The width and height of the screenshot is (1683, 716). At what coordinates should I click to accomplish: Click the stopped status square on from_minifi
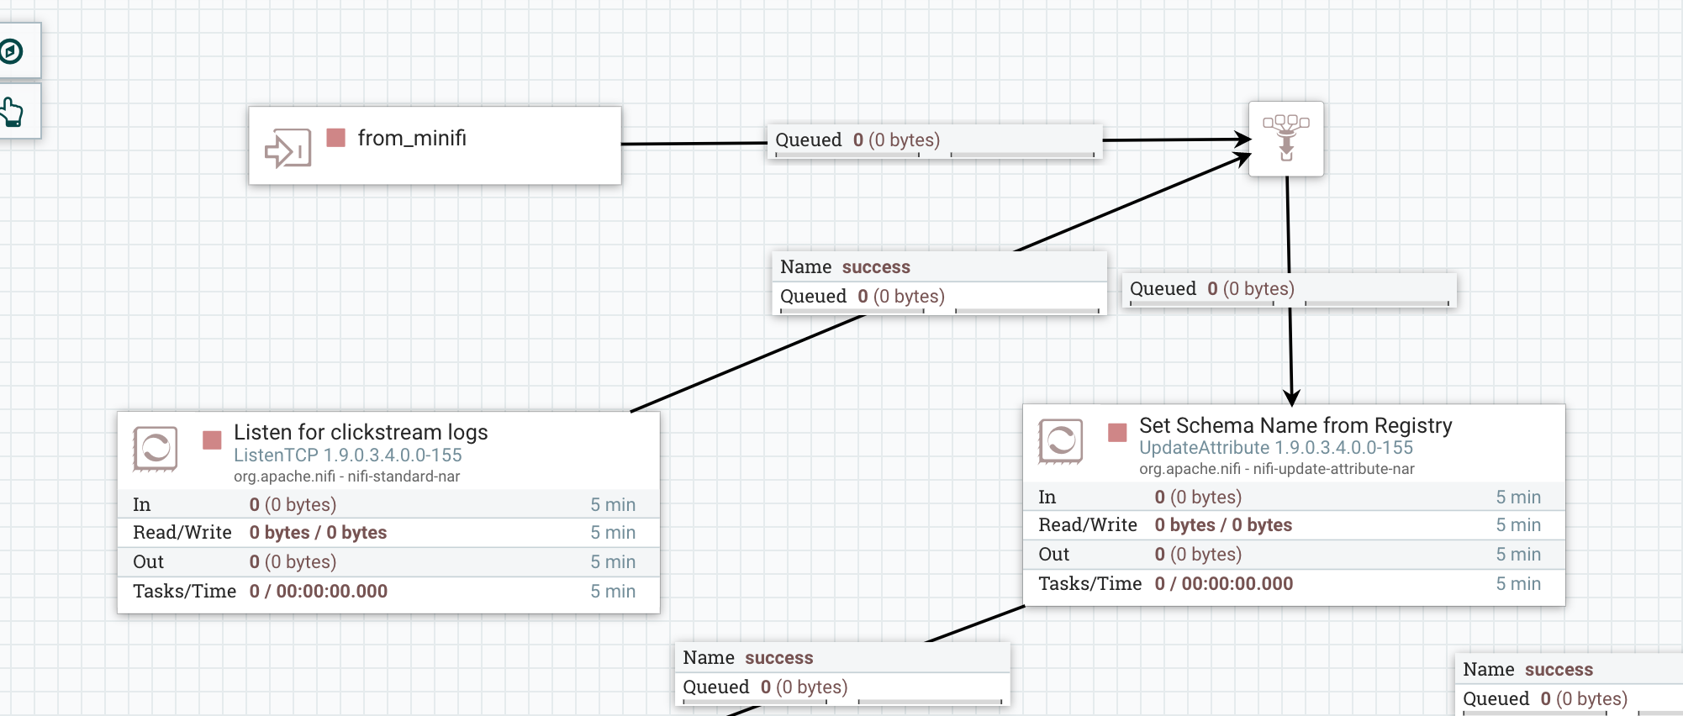point(336,138)
